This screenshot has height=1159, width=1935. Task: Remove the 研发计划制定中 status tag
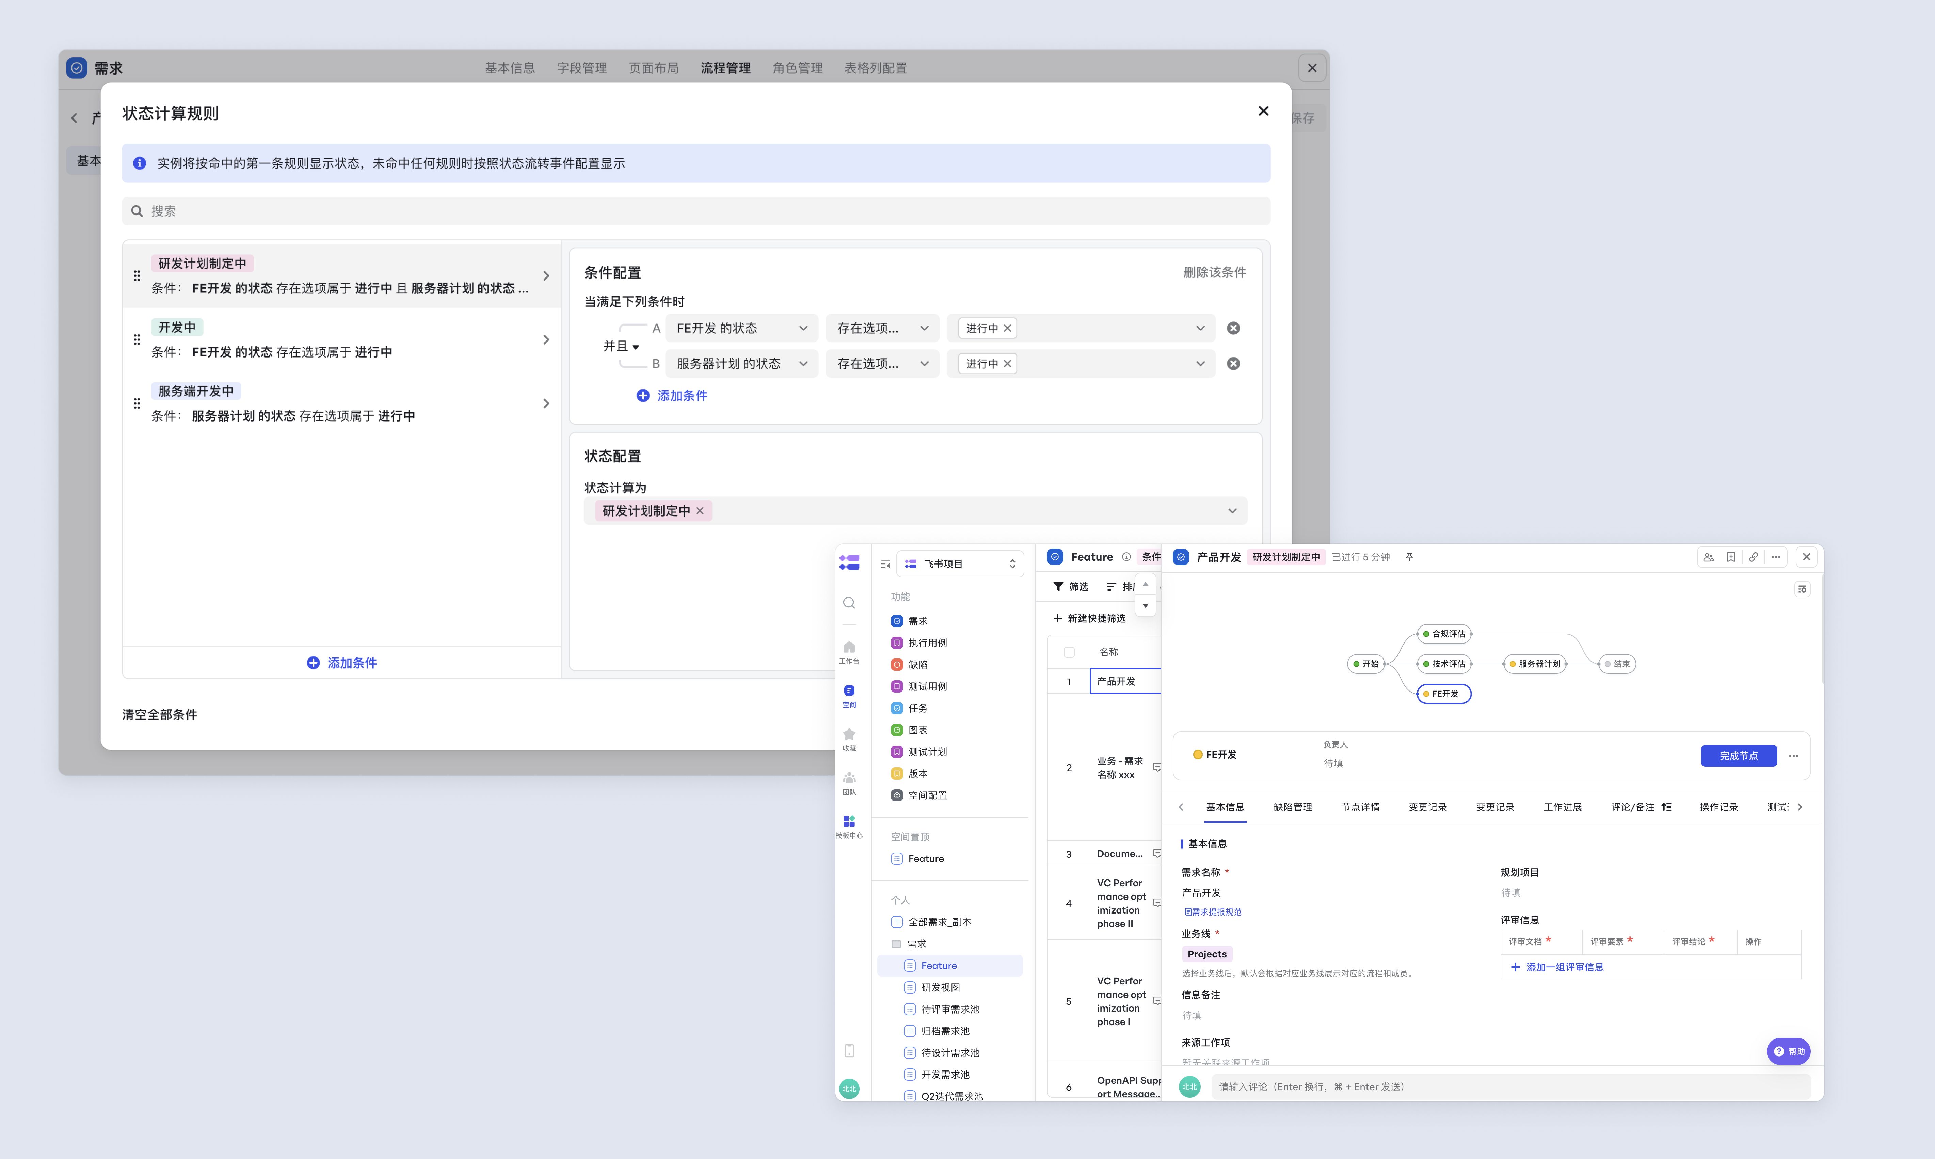700,511
